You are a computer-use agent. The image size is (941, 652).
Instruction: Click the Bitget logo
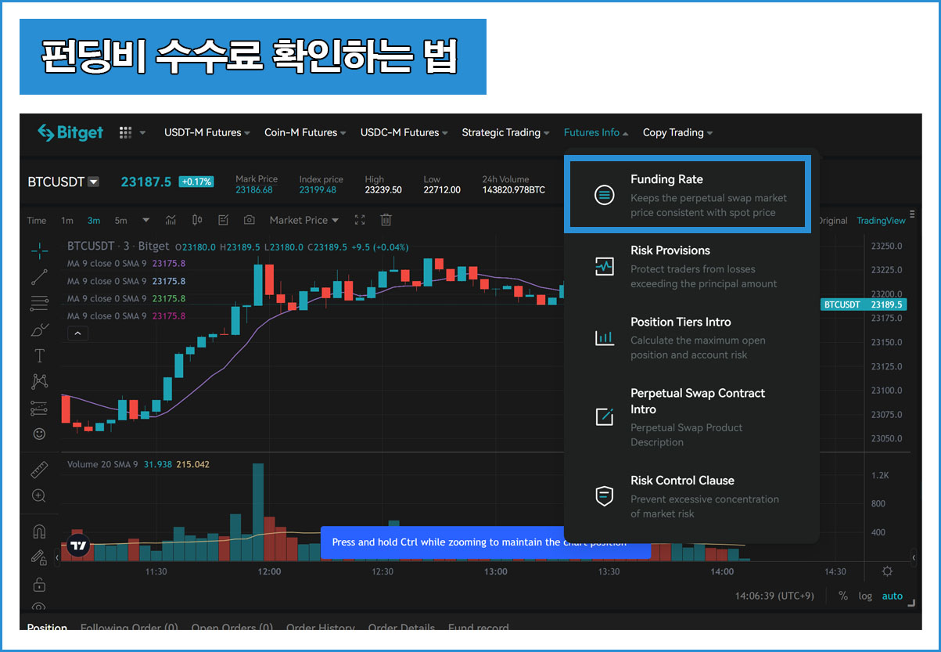[x=70, y=133]
